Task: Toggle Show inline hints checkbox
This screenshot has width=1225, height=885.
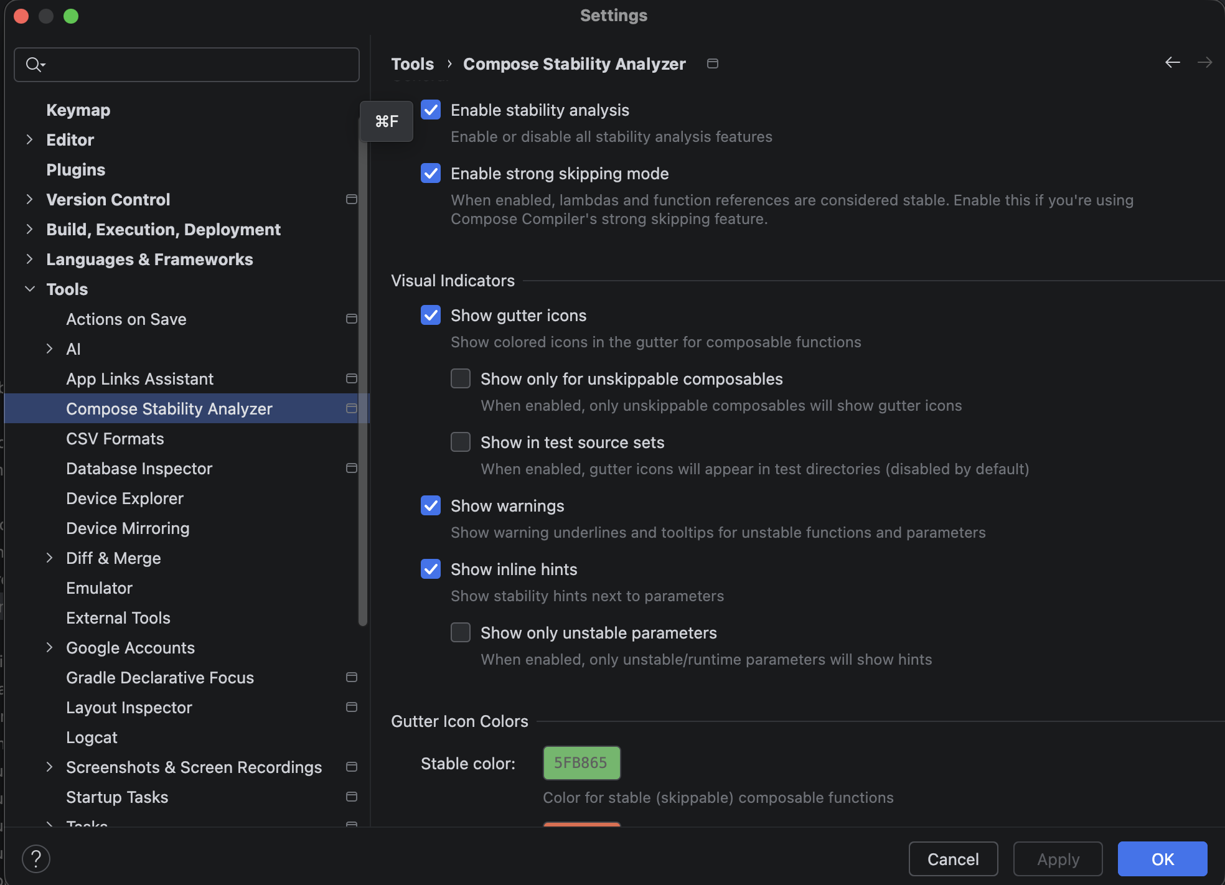Action: point(431,569)
